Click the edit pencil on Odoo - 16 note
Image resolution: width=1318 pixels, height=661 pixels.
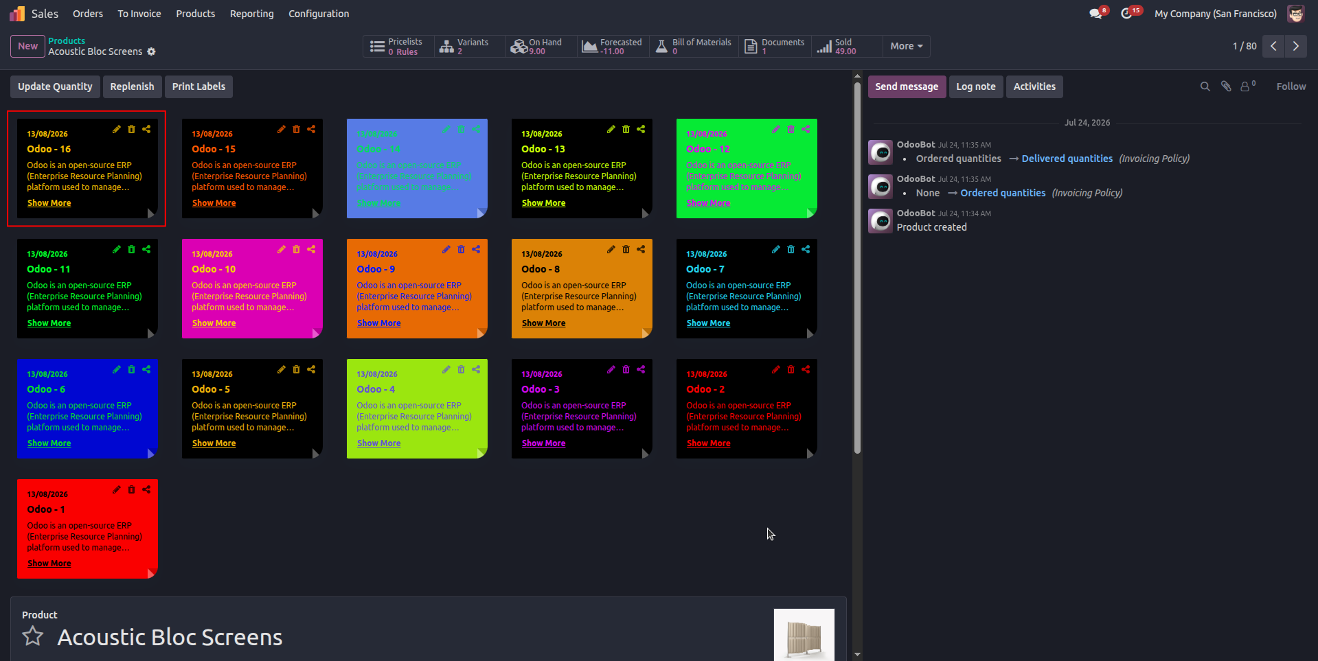(x=117, y=129)
